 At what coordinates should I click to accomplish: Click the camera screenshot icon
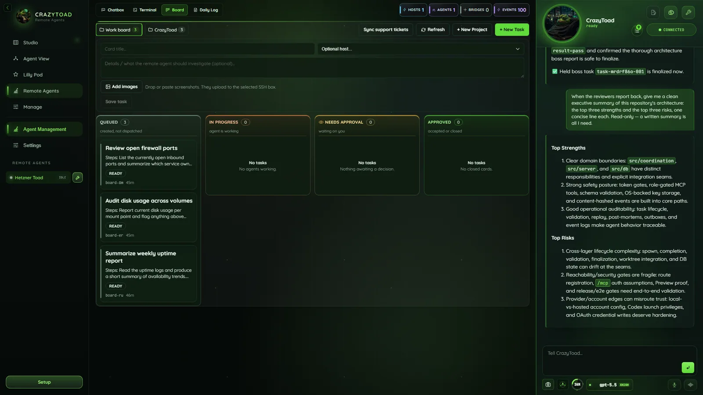548,385
